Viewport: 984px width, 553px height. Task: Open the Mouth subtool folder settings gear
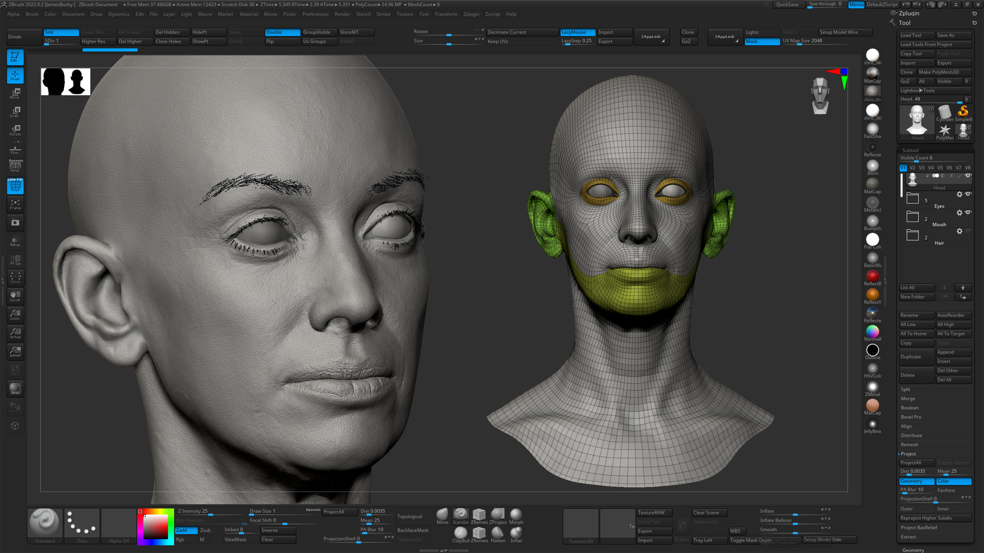tap(960, 213)
